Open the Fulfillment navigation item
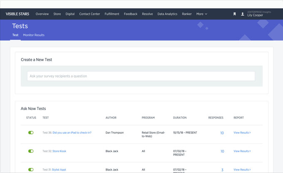The image size is (283, 173). pos(112,14)
